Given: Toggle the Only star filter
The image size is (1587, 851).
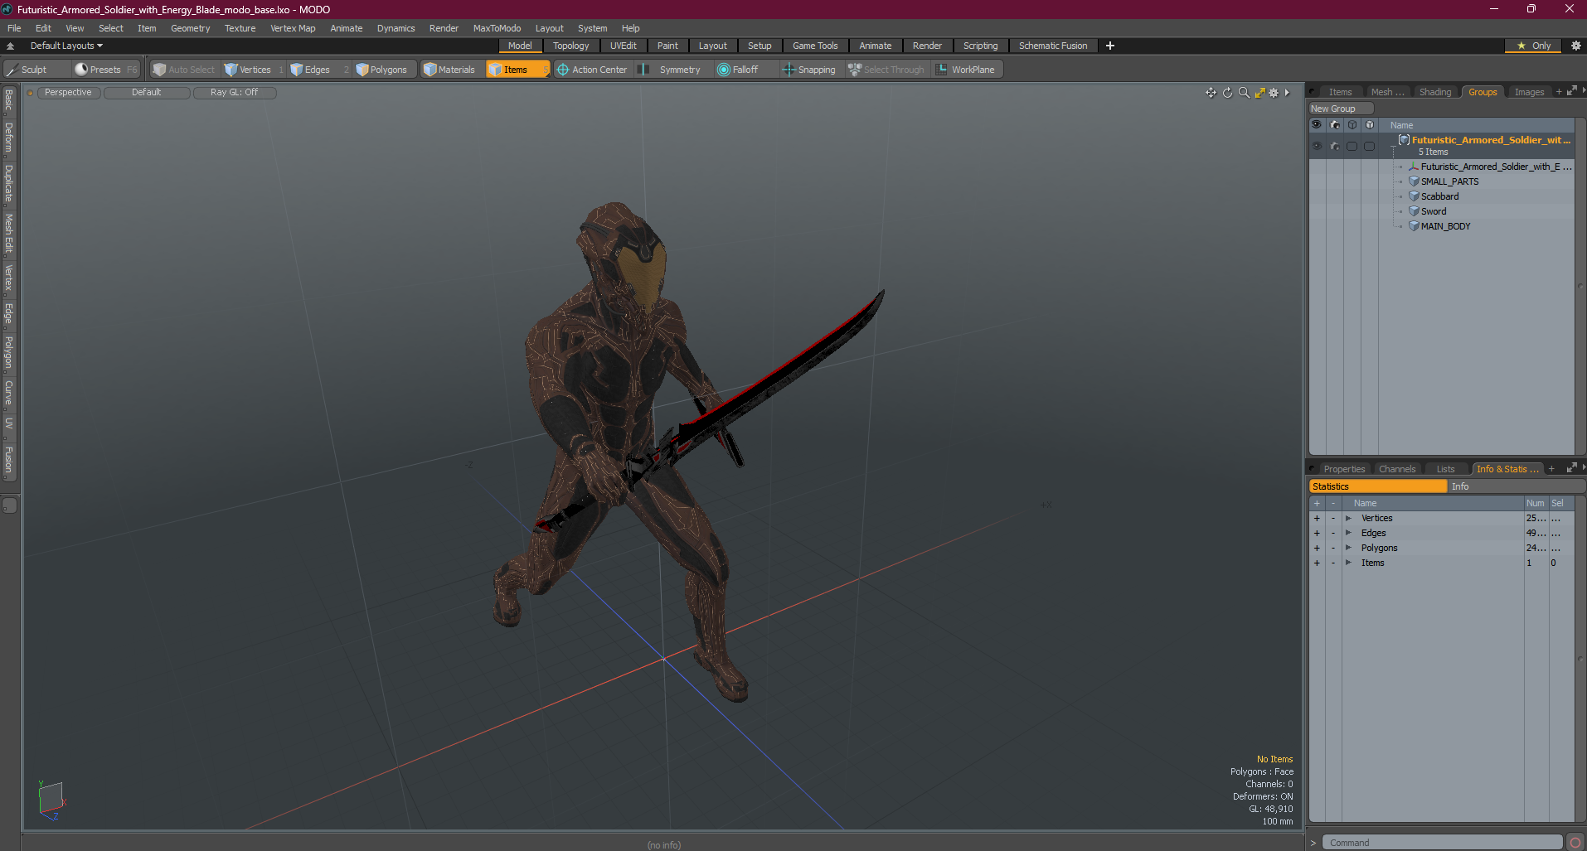Looking at the screenshot, I should coord(1533,46).
